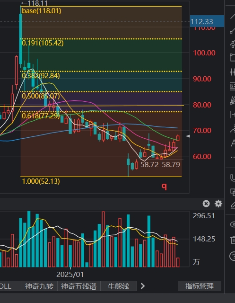Switch to the 牛熊线 indicator tab
Image resolution: width=235 pixels, height=303 pixels.
click(119, 286)
